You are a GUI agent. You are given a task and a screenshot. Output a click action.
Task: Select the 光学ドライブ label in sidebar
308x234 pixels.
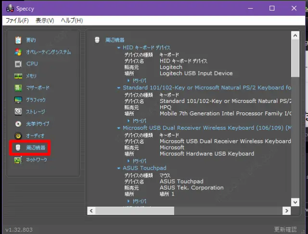[x=38, y=124]
